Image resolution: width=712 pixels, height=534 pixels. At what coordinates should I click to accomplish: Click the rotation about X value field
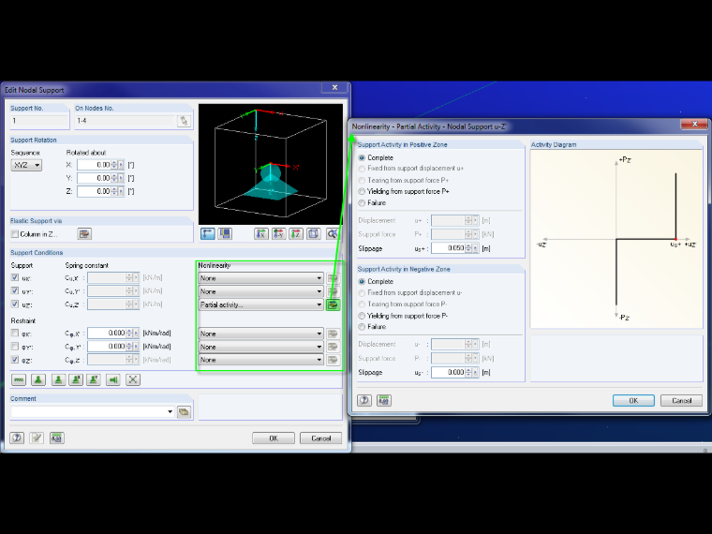click(95, 165)
